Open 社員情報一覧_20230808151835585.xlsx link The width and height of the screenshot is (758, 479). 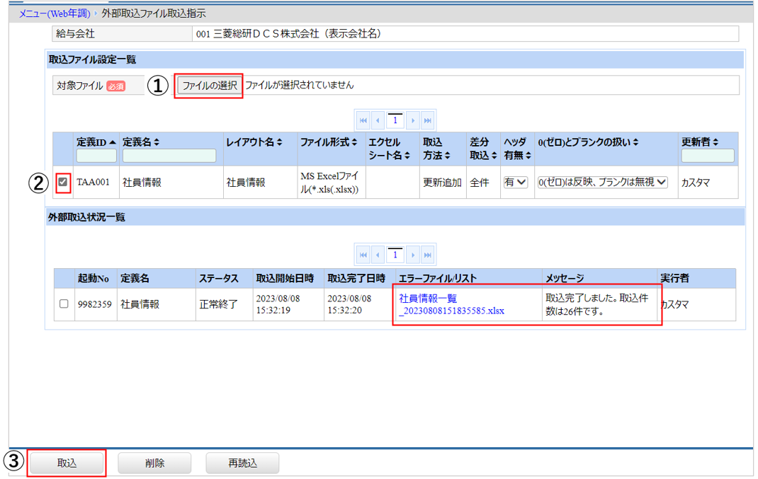[451, 305]
